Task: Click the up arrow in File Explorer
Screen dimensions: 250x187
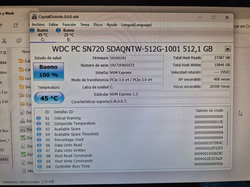Action: (x=2, y=25)
